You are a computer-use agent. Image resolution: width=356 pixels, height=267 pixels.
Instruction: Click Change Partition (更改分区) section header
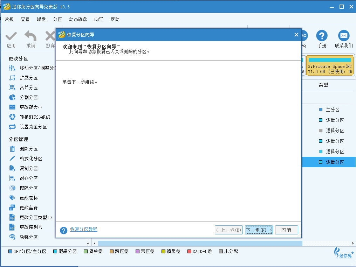click(18, 59)
